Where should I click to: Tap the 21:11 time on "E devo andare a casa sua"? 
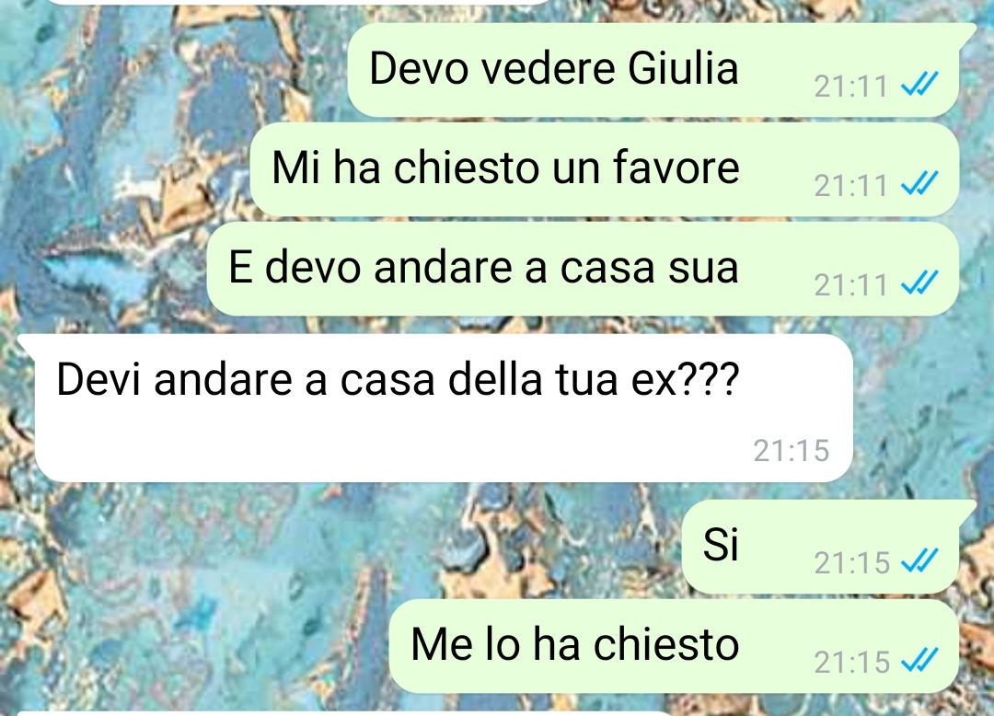point(851,285)
